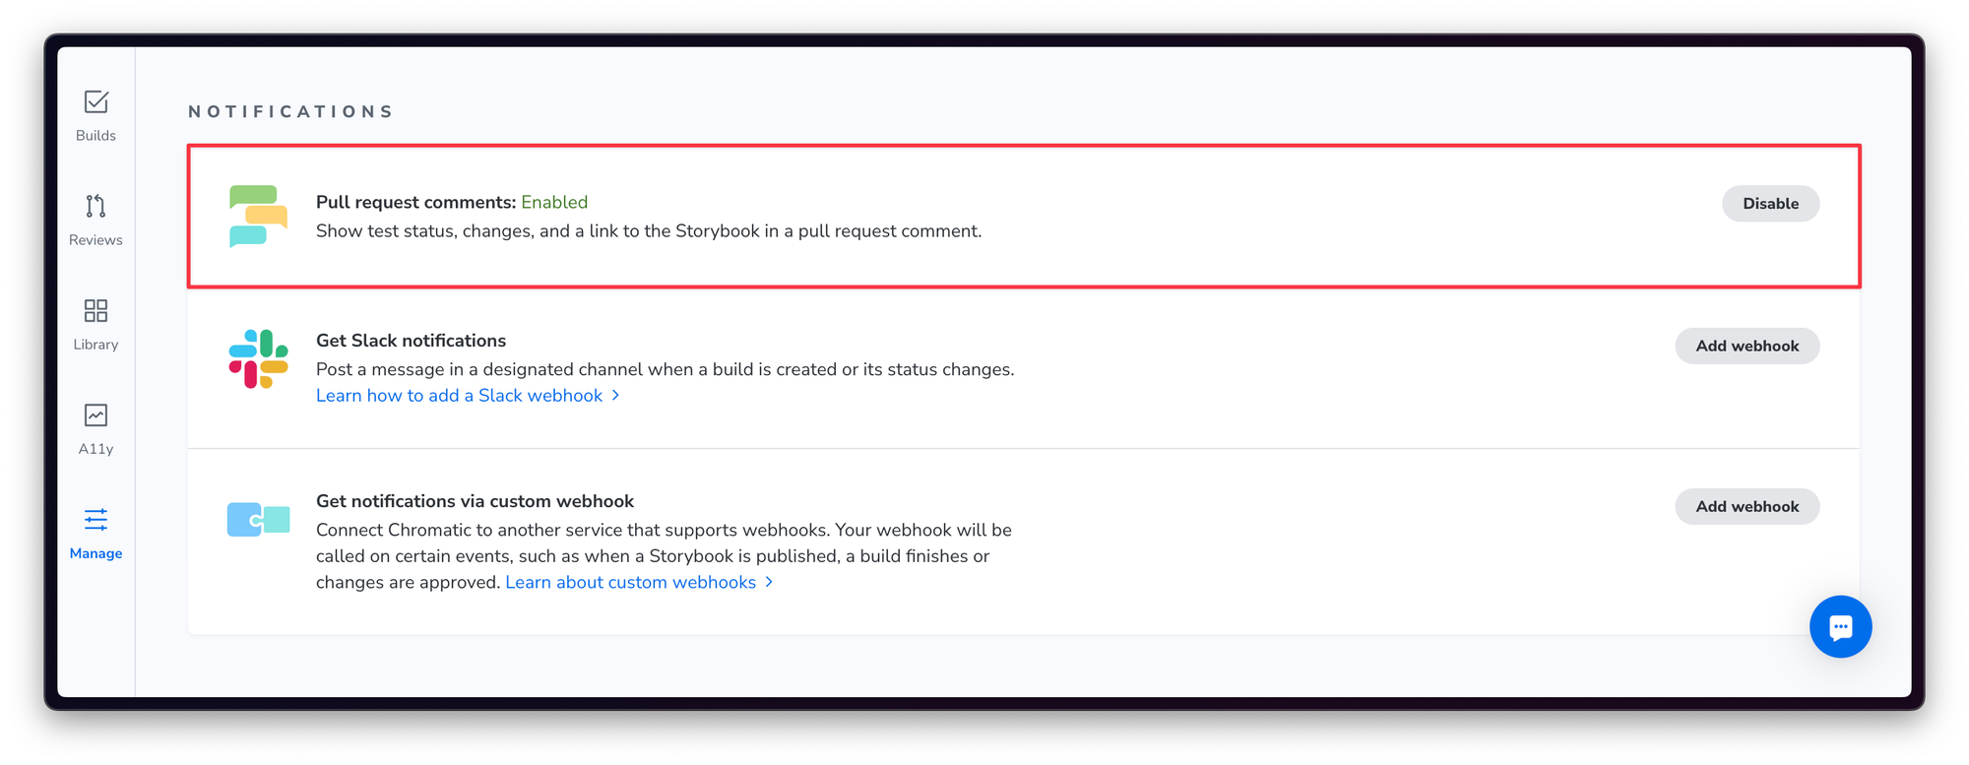Click Add webhook for custom webhook notifications
The height and width of the screenshot is (765, 1969).
[x=1747, y=506]
